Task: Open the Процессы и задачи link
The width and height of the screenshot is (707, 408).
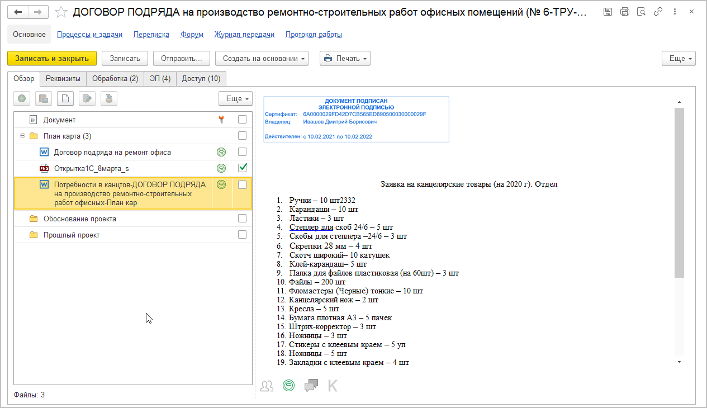Action: 89,34
